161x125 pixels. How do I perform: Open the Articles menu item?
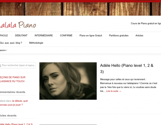[139, 35]
